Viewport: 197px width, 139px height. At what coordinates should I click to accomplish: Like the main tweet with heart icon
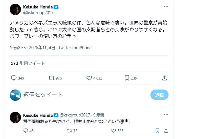click(89, 78)
